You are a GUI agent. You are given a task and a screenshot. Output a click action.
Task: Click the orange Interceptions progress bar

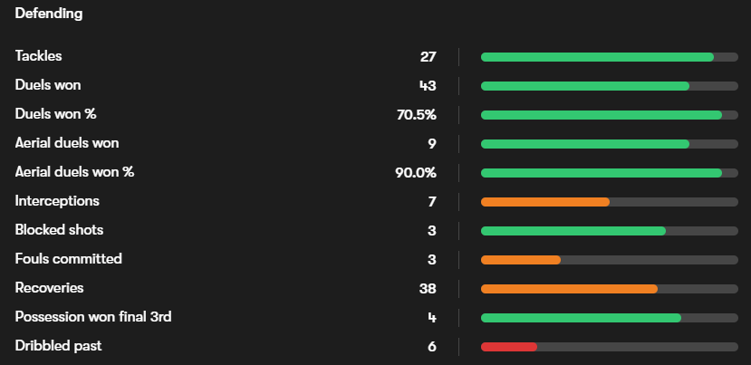[545, 202]
